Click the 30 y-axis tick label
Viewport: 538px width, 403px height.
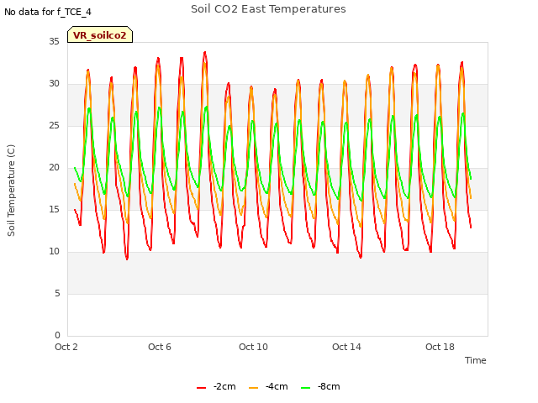(x=54, y=84)
